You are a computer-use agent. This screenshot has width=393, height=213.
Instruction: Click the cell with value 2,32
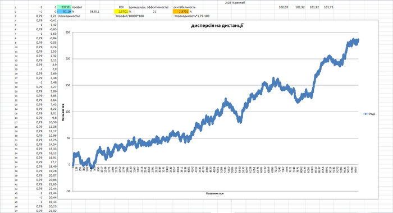tap(50, 56)
